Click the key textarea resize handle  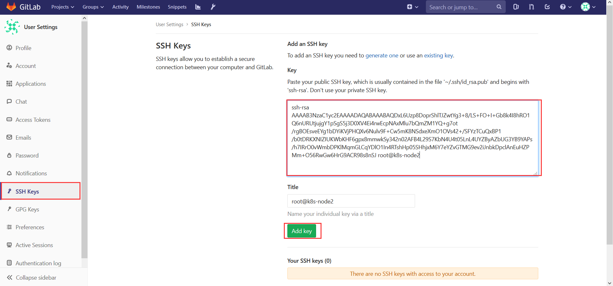[x=535, y=173]
